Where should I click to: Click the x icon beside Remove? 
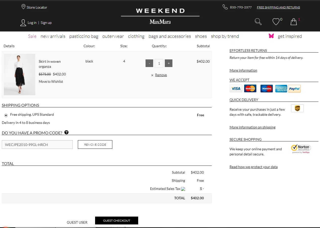152,75
